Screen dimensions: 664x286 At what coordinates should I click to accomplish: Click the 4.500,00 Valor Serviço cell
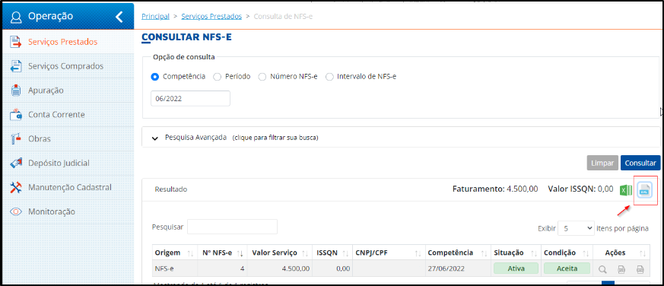coord(279,269)
